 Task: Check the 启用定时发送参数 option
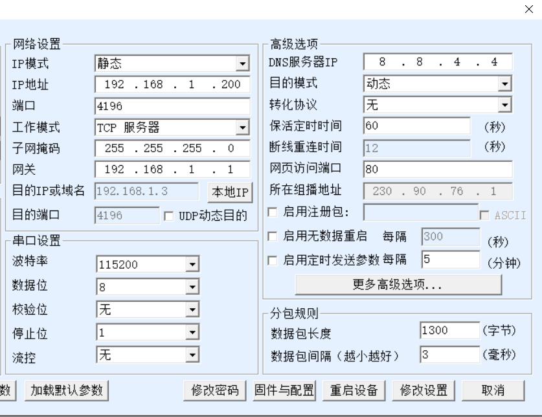coord(273,260)
